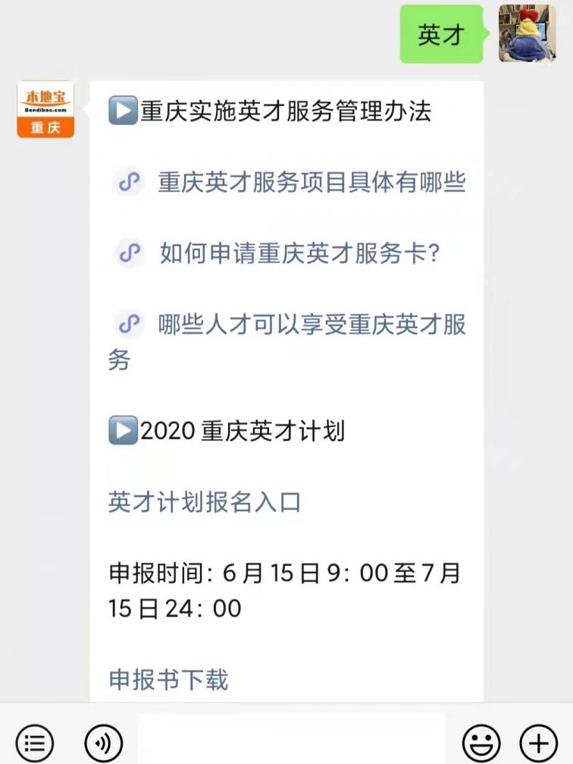The height and width of the screenshot is (764, 573).
Task: Tap the heading 重庆实施英才服务管理办法
Action: pos(286,111)
